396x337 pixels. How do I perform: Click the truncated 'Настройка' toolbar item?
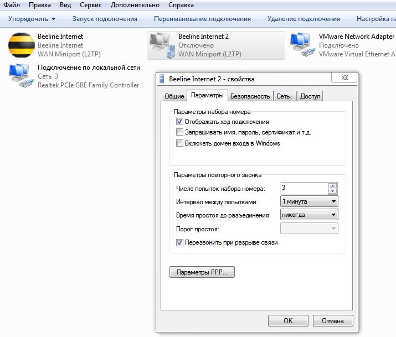click(376, 19)
